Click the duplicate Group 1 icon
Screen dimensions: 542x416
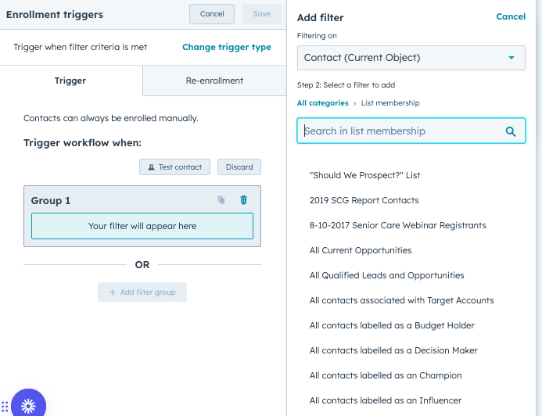tap(221, 200)
